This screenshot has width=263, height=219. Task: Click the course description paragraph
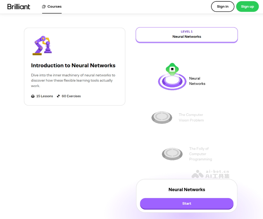73,80
